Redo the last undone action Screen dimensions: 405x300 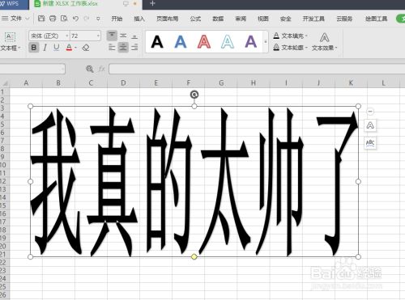coord(87,19)
